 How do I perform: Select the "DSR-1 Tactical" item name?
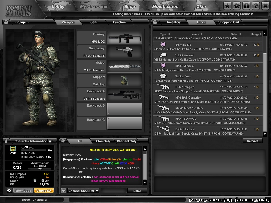[185, 129]
